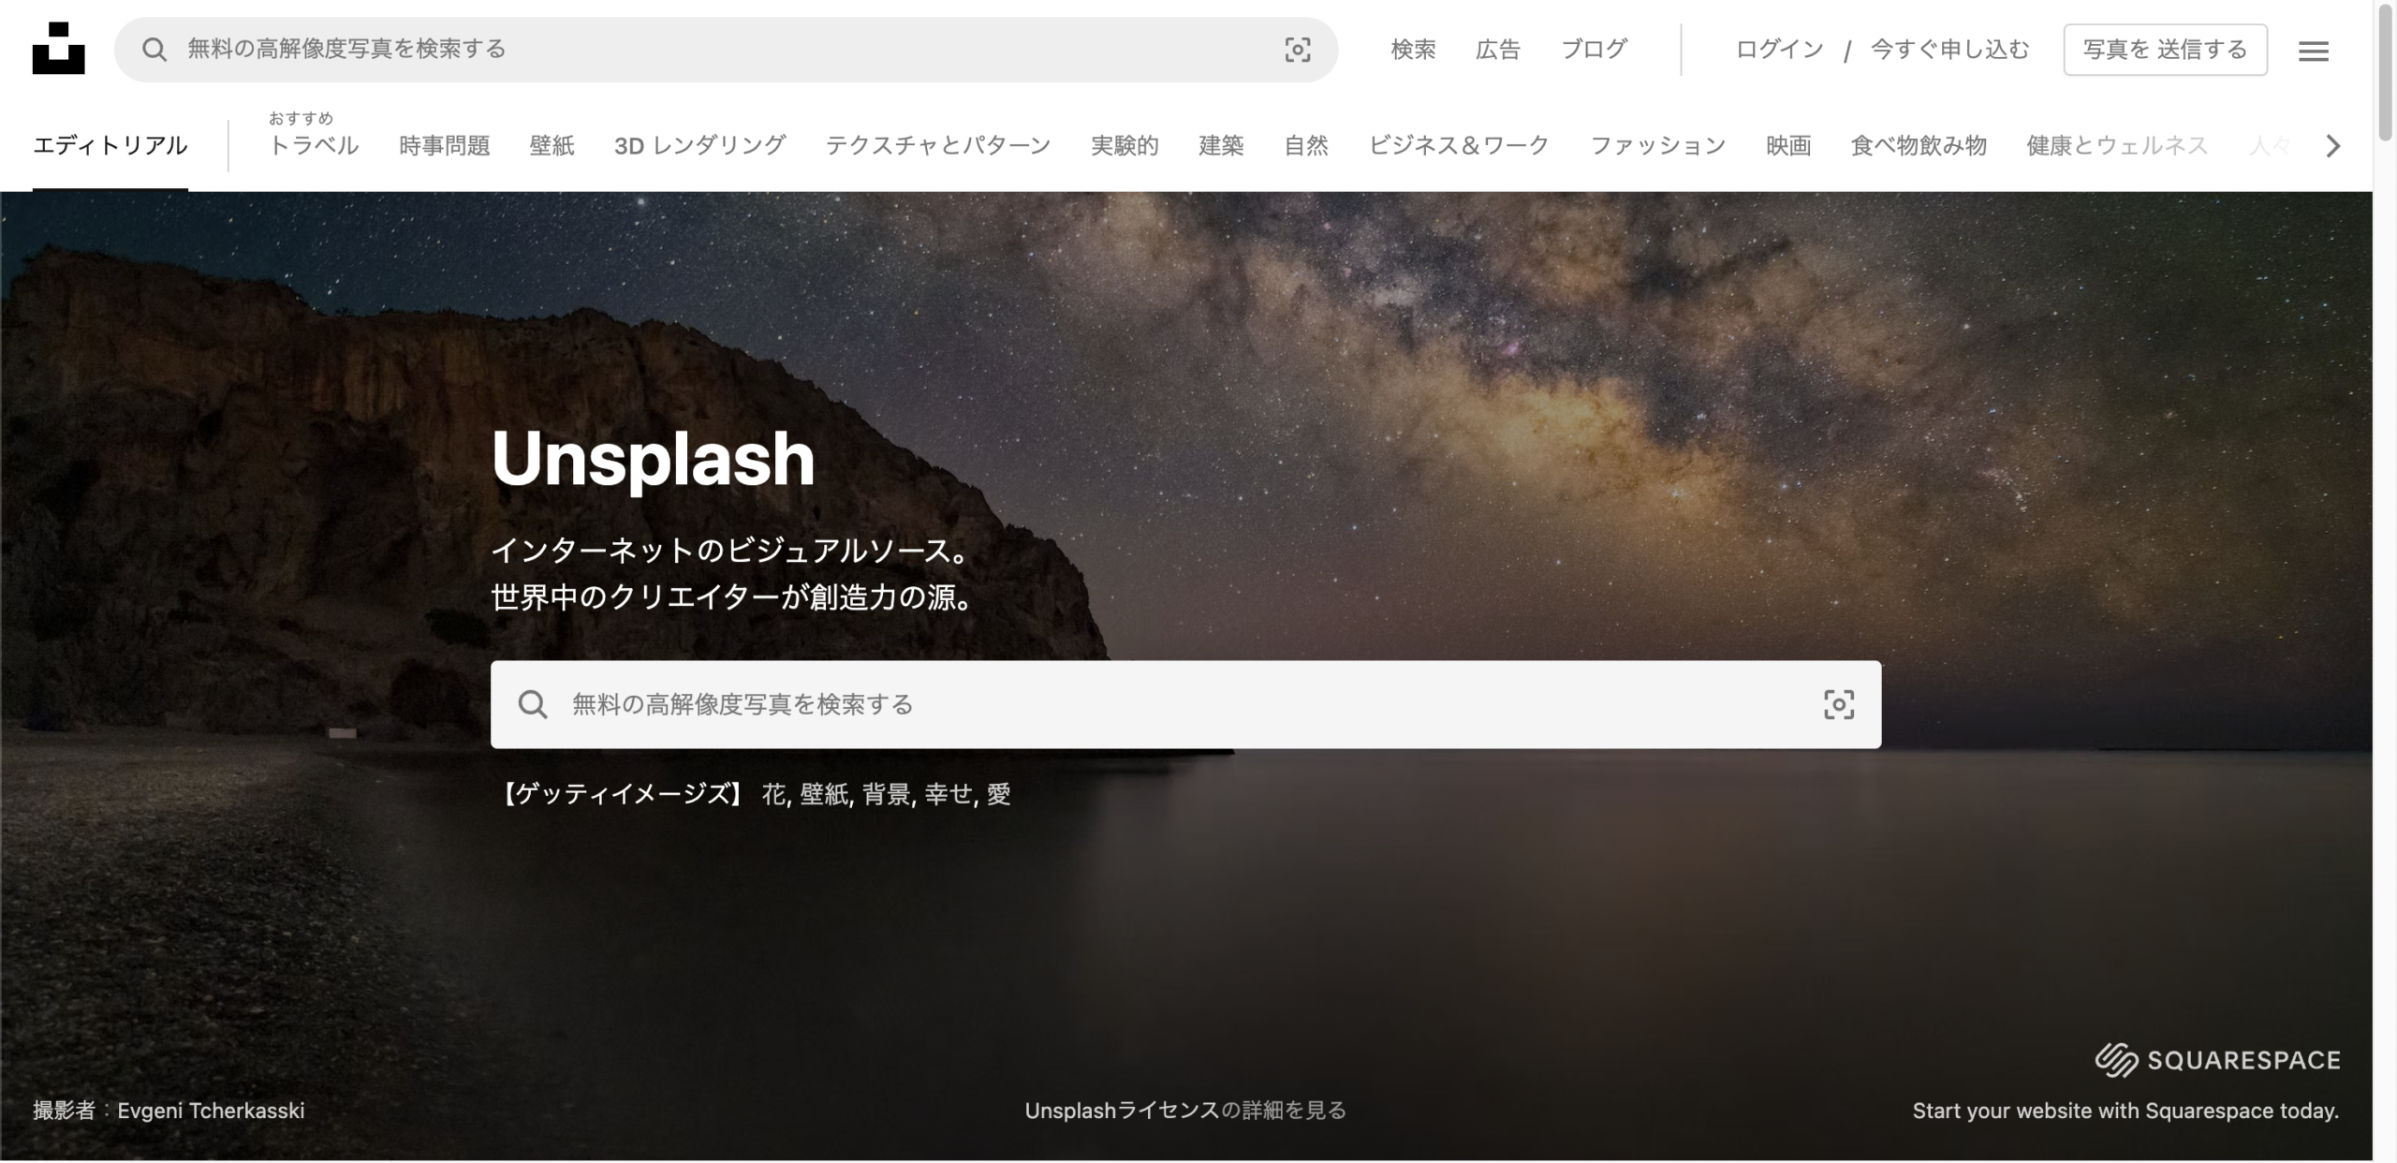Expand category list with right chevron
This screenshot has width=2397, height=1163.
coord(2332,146)
